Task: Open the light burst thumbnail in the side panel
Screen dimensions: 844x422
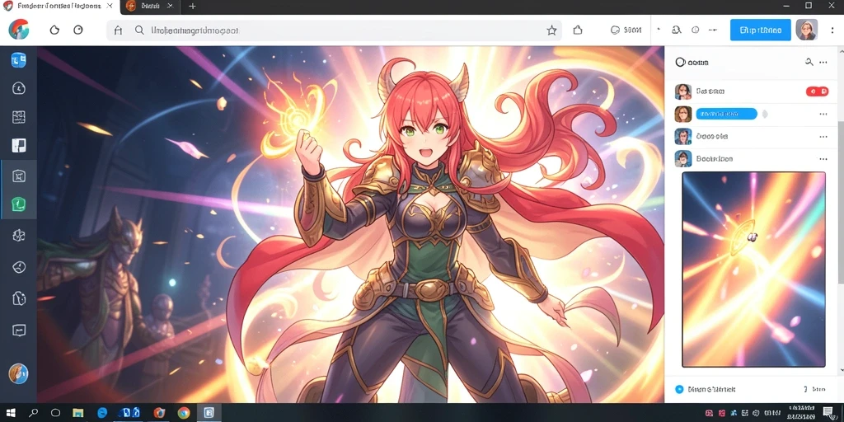Action: [x=753, y=270]
